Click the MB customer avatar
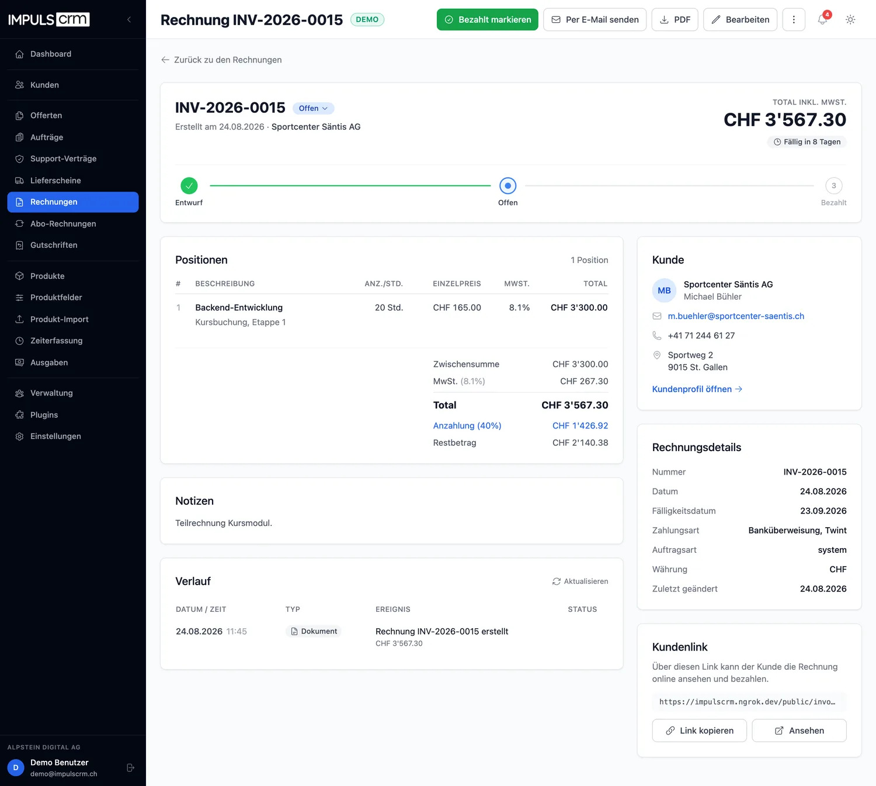Viewport: 876px width, 786px height. point(664,290)
